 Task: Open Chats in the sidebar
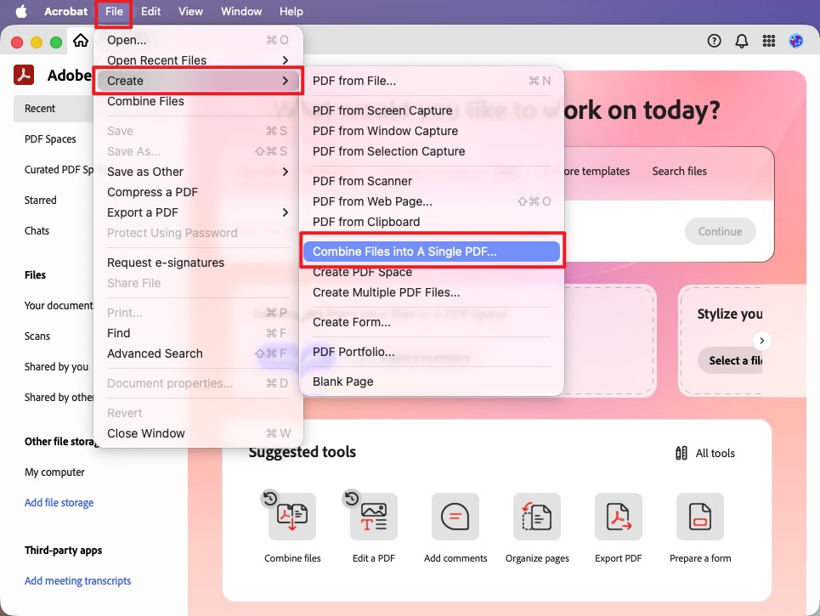pyautogui.click(x=37, y=230)
